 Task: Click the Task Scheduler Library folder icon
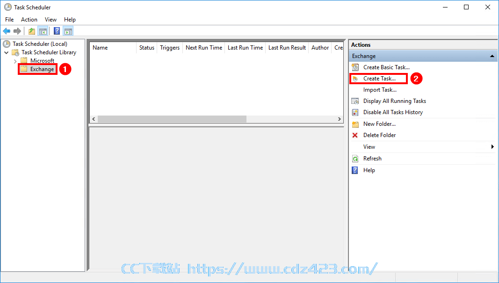tap(15, 52)
